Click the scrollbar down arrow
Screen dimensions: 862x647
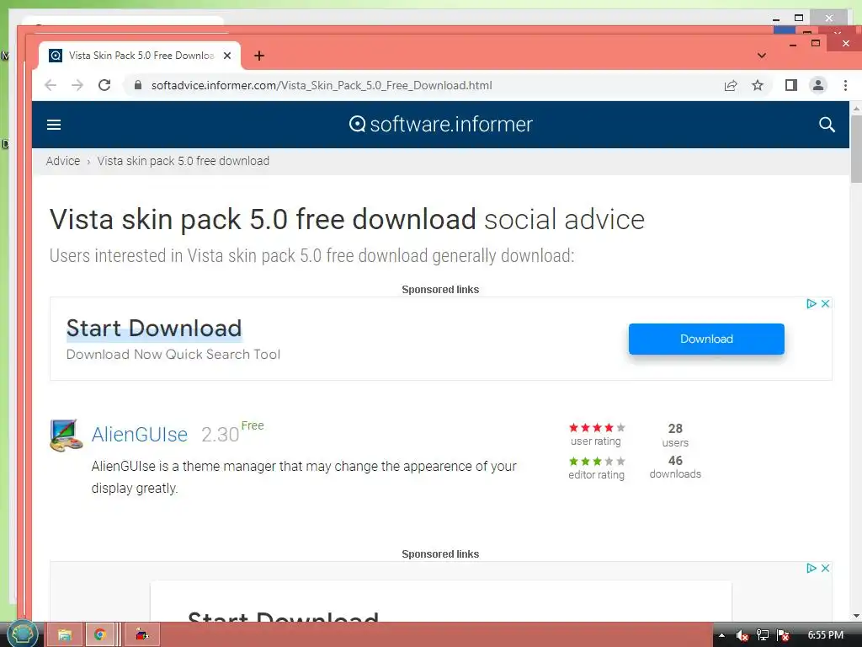856,616
